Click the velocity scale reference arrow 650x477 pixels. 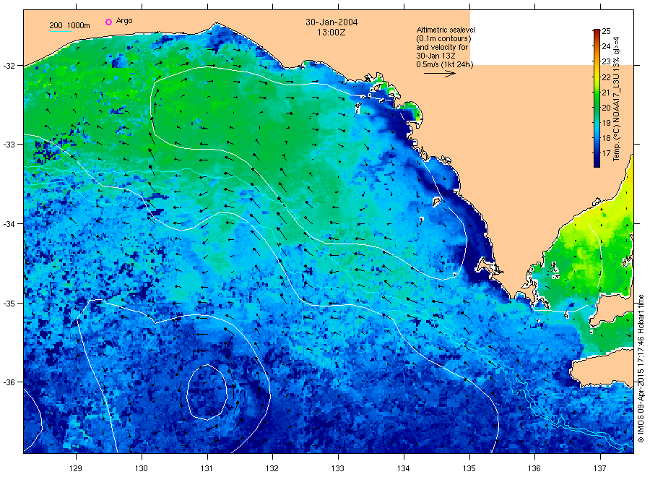click(x=440, y=74)
